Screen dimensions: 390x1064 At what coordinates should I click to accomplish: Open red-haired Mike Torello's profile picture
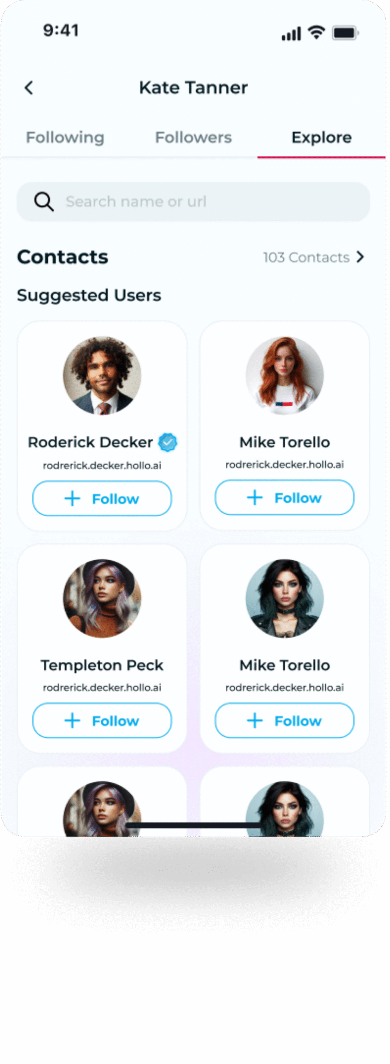tap(285, 376)
